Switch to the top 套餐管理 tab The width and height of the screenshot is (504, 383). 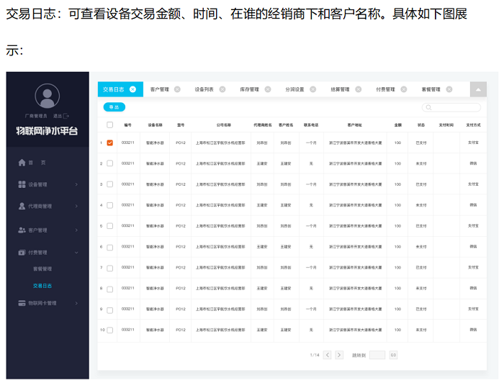click(431, 89)
